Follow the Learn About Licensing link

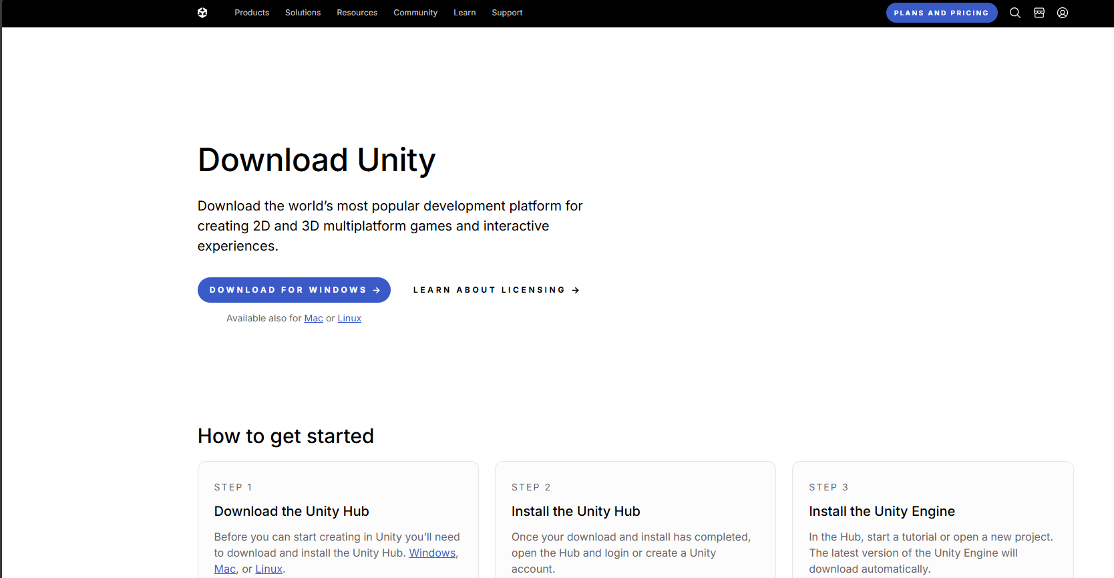(496, 290)
